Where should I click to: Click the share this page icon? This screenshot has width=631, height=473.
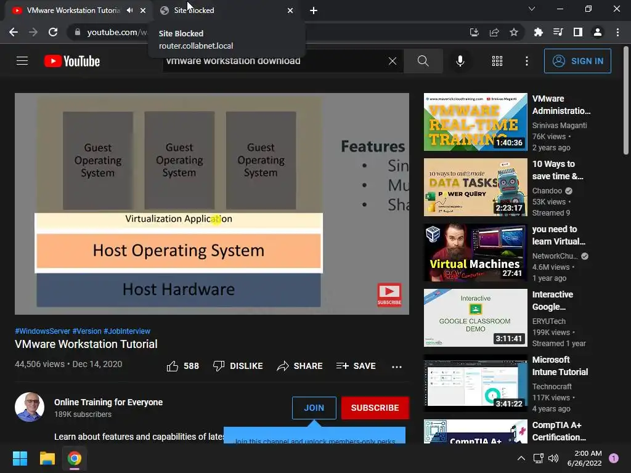(494, 32)
